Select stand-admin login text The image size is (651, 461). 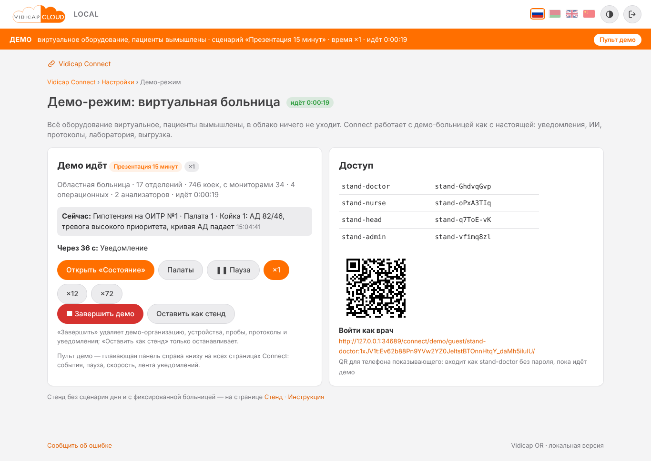(x=364, y=237)
